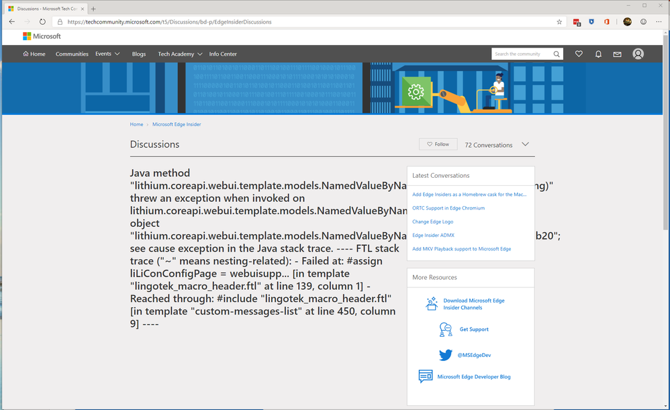Select the Discussions - Microsoft Tech Community tab

pos(46,9)
